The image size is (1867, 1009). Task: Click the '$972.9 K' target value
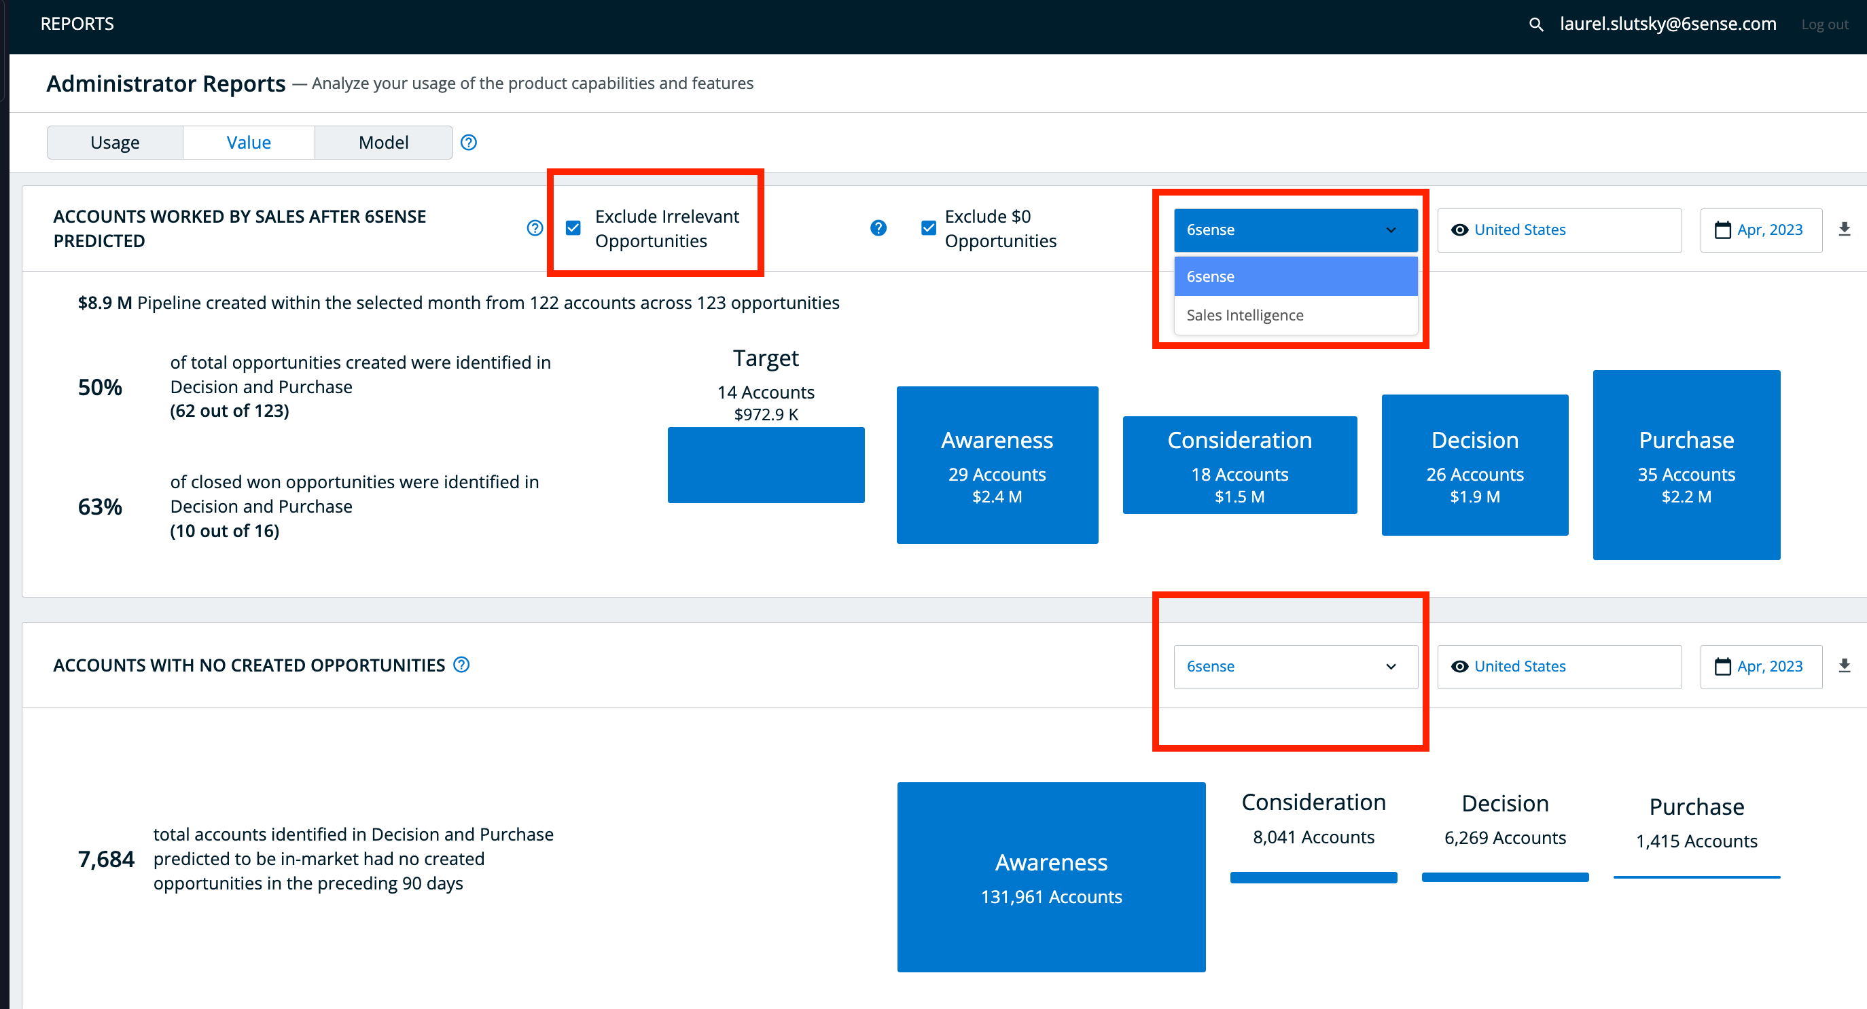[x=766, y=414]
